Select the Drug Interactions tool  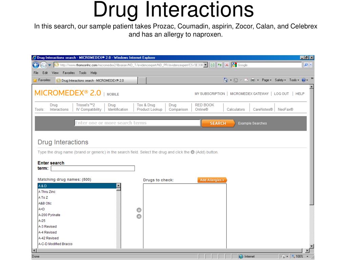coord(59,107)
